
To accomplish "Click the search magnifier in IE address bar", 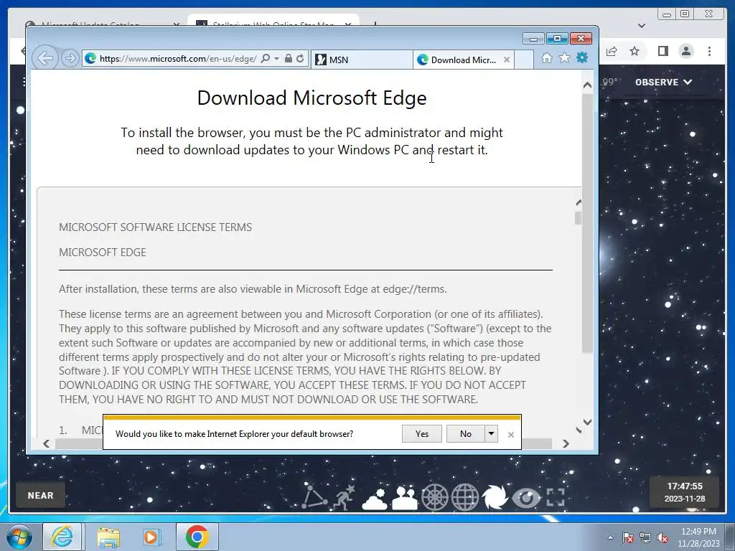I will (266, 58).
